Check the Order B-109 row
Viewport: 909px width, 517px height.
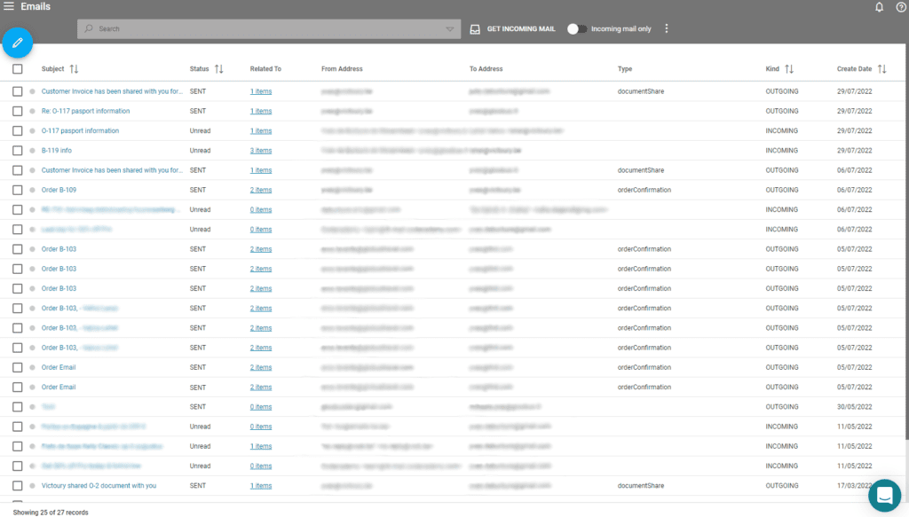18,190
